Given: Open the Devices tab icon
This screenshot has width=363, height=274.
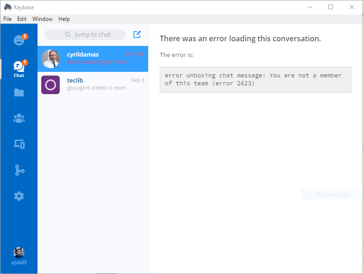Looking at the screenshot, I should click(19, 144).
